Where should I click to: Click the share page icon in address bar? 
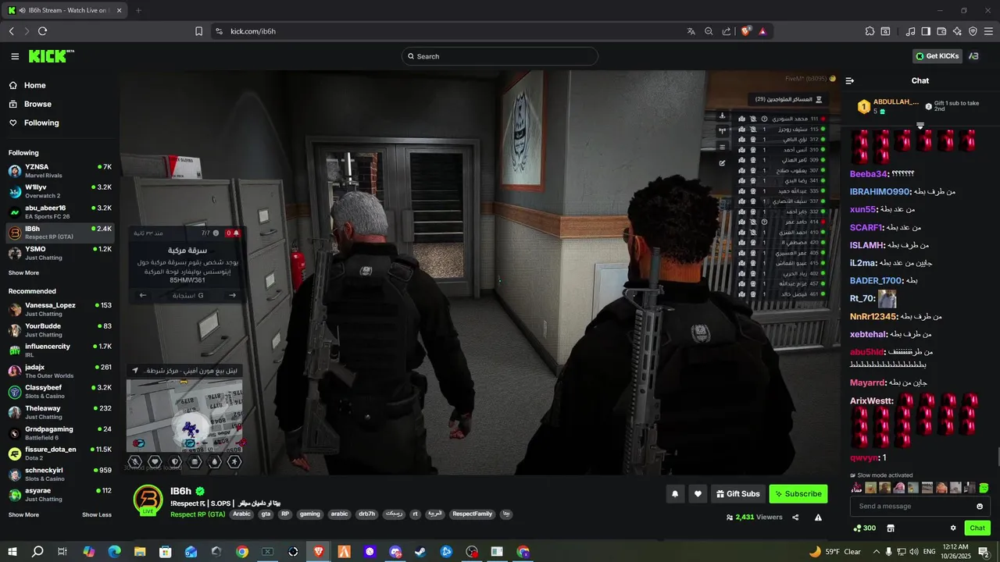pyautogui.click(x=727, y=31)
